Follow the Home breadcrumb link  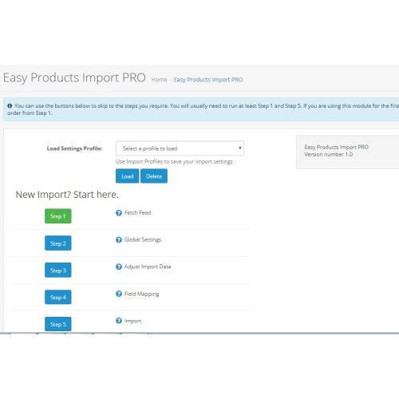tap(159, 80)
